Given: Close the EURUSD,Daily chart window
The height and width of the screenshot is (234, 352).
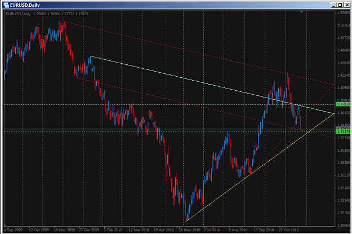Looking at the screenshot, I should [347, 5].
